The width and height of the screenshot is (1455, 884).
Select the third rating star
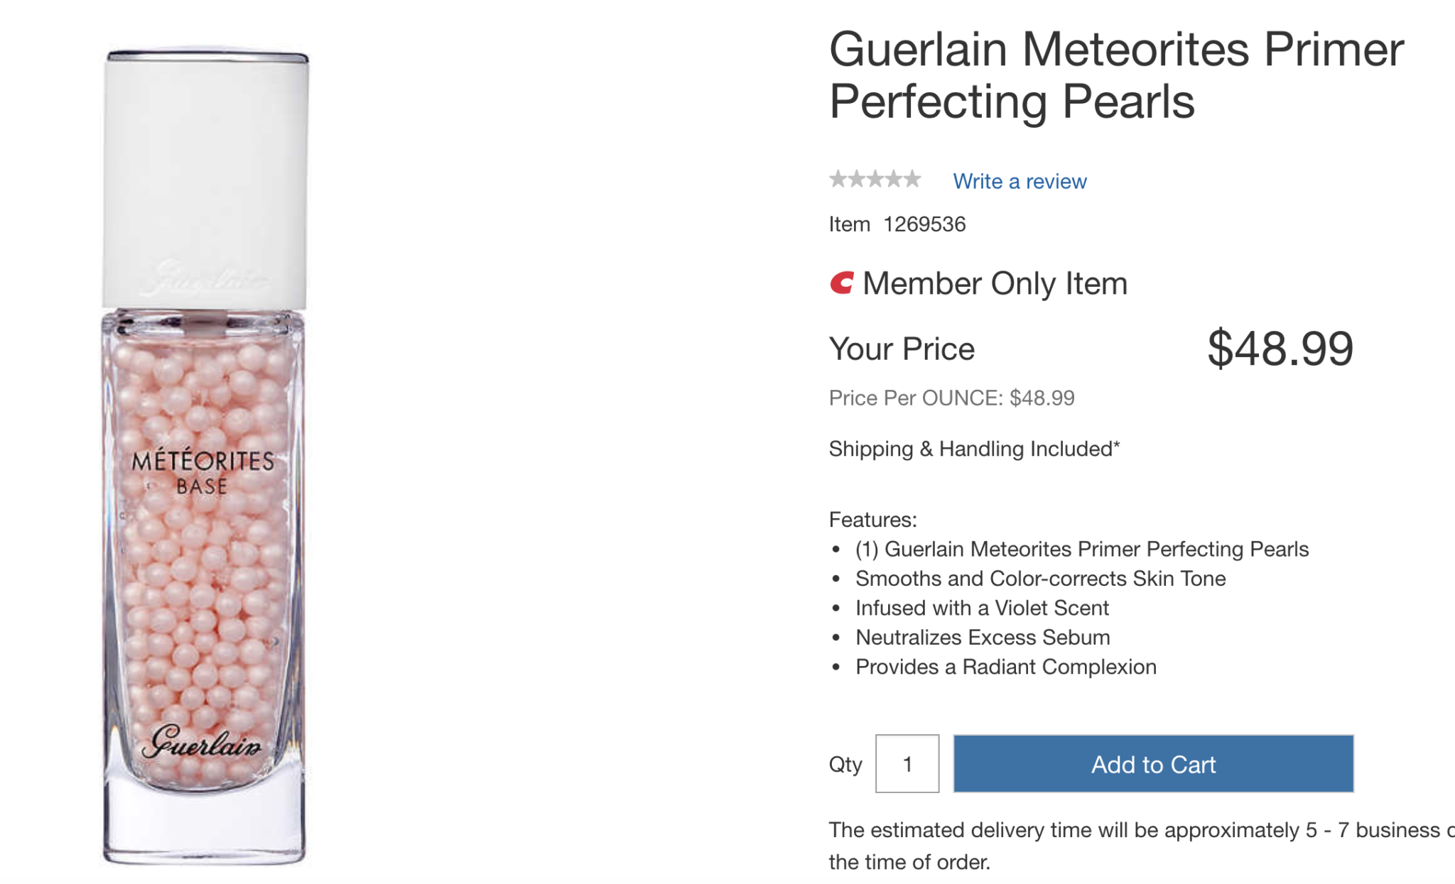click(875, 179)
